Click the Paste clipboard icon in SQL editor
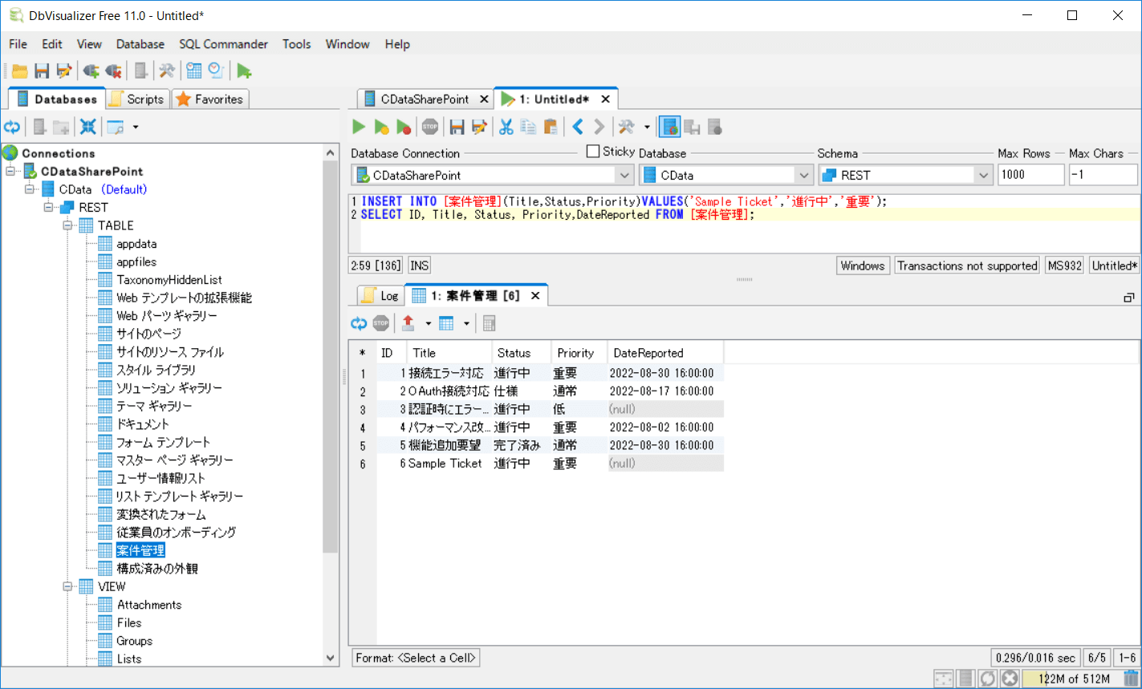The height and width of the screenshot is (689, 1142). pyautogui.click(x=551, y=127)
